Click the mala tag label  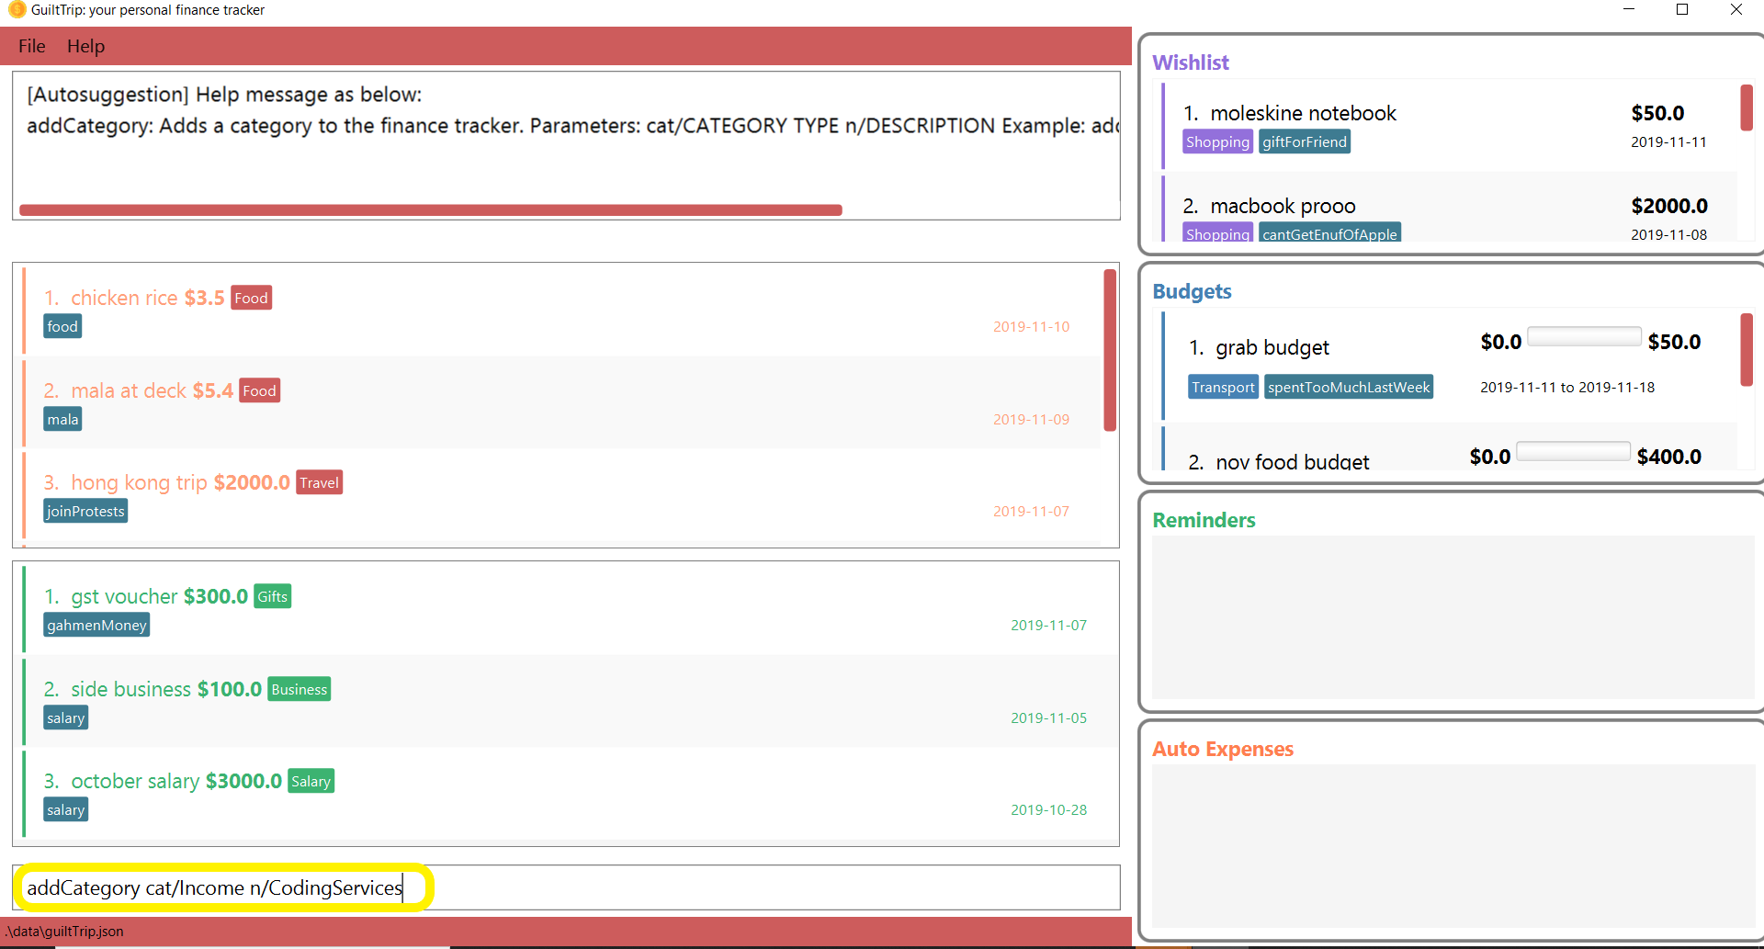tap(62, 419)
